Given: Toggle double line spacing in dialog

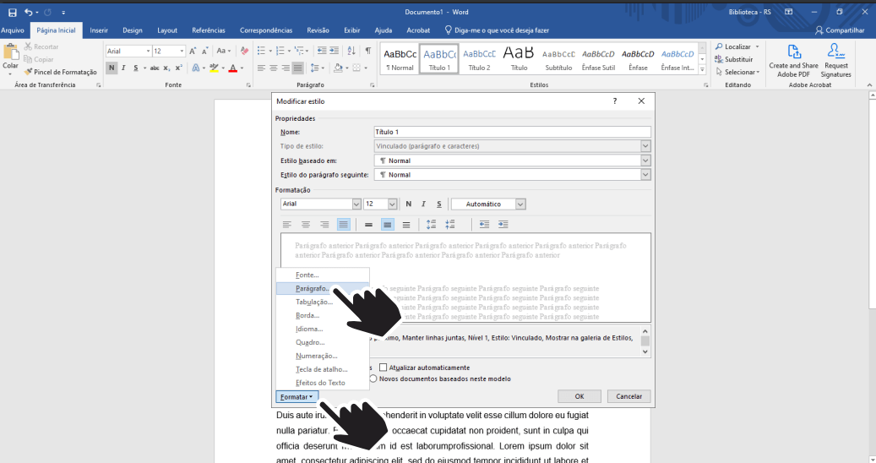Looking at the screenshot, I should click(406, 225).
